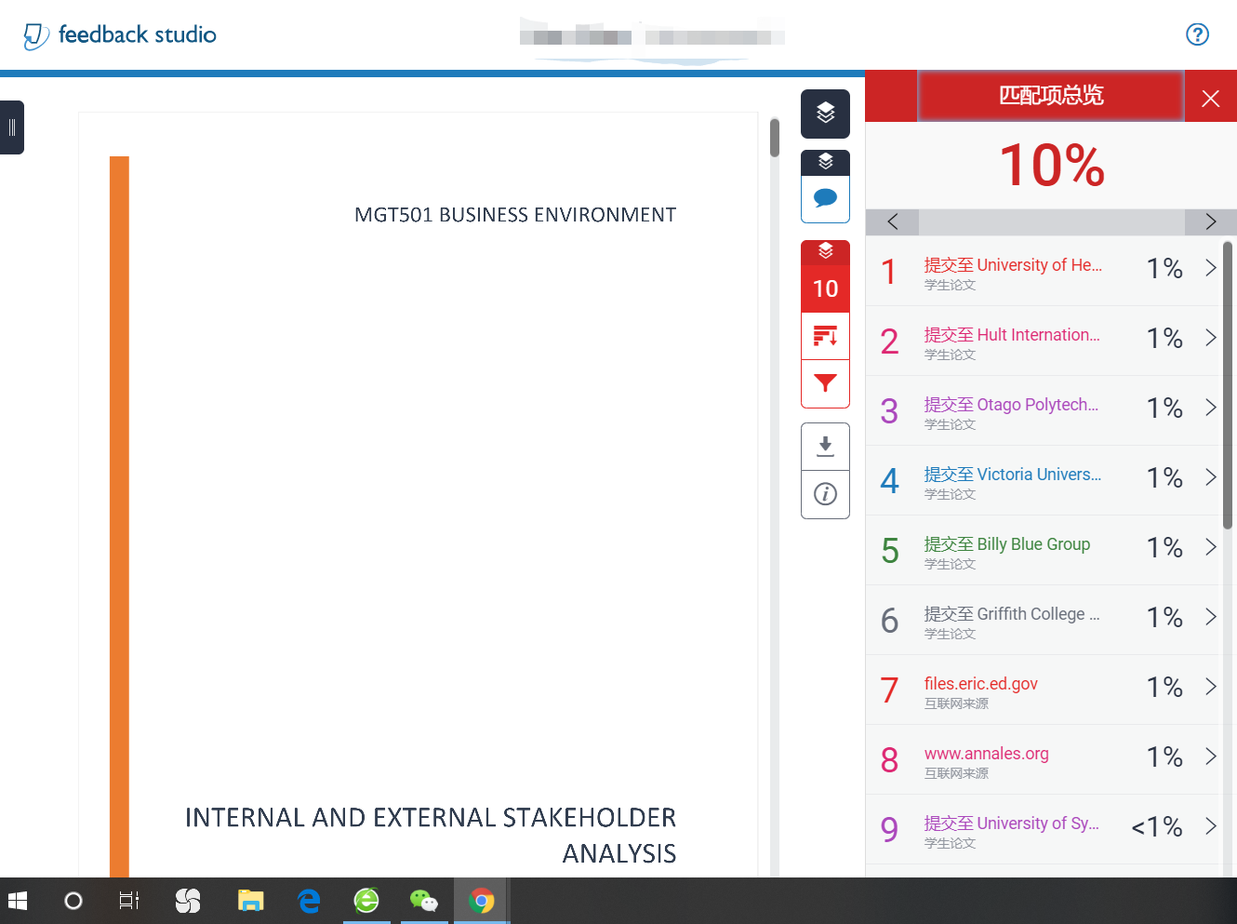Click the red match number 7

coord(889,690)
